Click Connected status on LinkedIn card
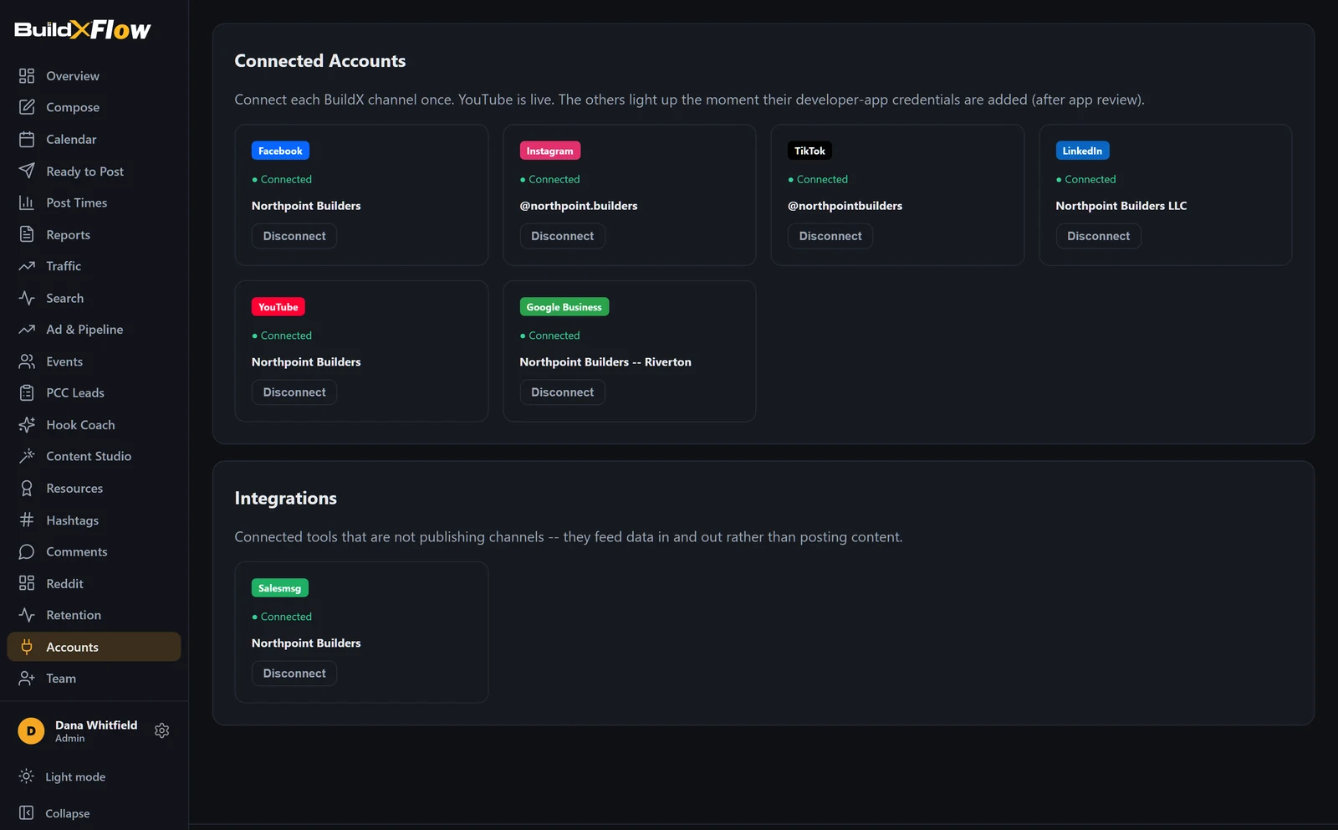The width and height of the screenshot is (1338, 830). pos(1086,179)
